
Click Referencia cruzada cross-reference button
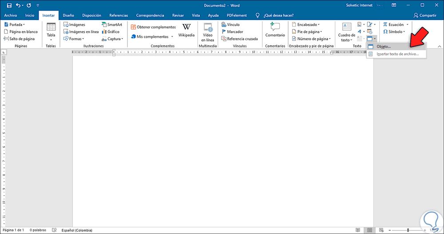pyautogui.click(x=239, y=39)
